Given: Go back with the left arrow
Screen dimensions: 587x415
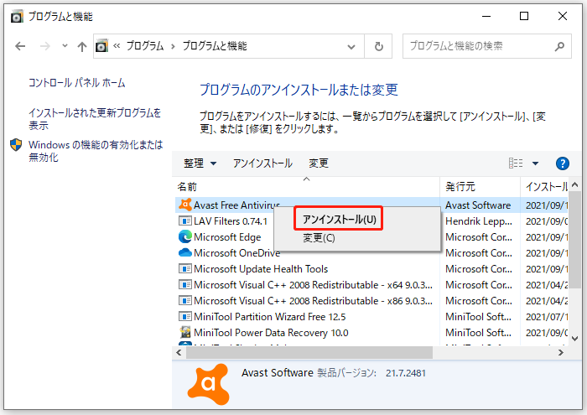Looking at the screenshot, I should pyautogui.click(x=20, y=46).
